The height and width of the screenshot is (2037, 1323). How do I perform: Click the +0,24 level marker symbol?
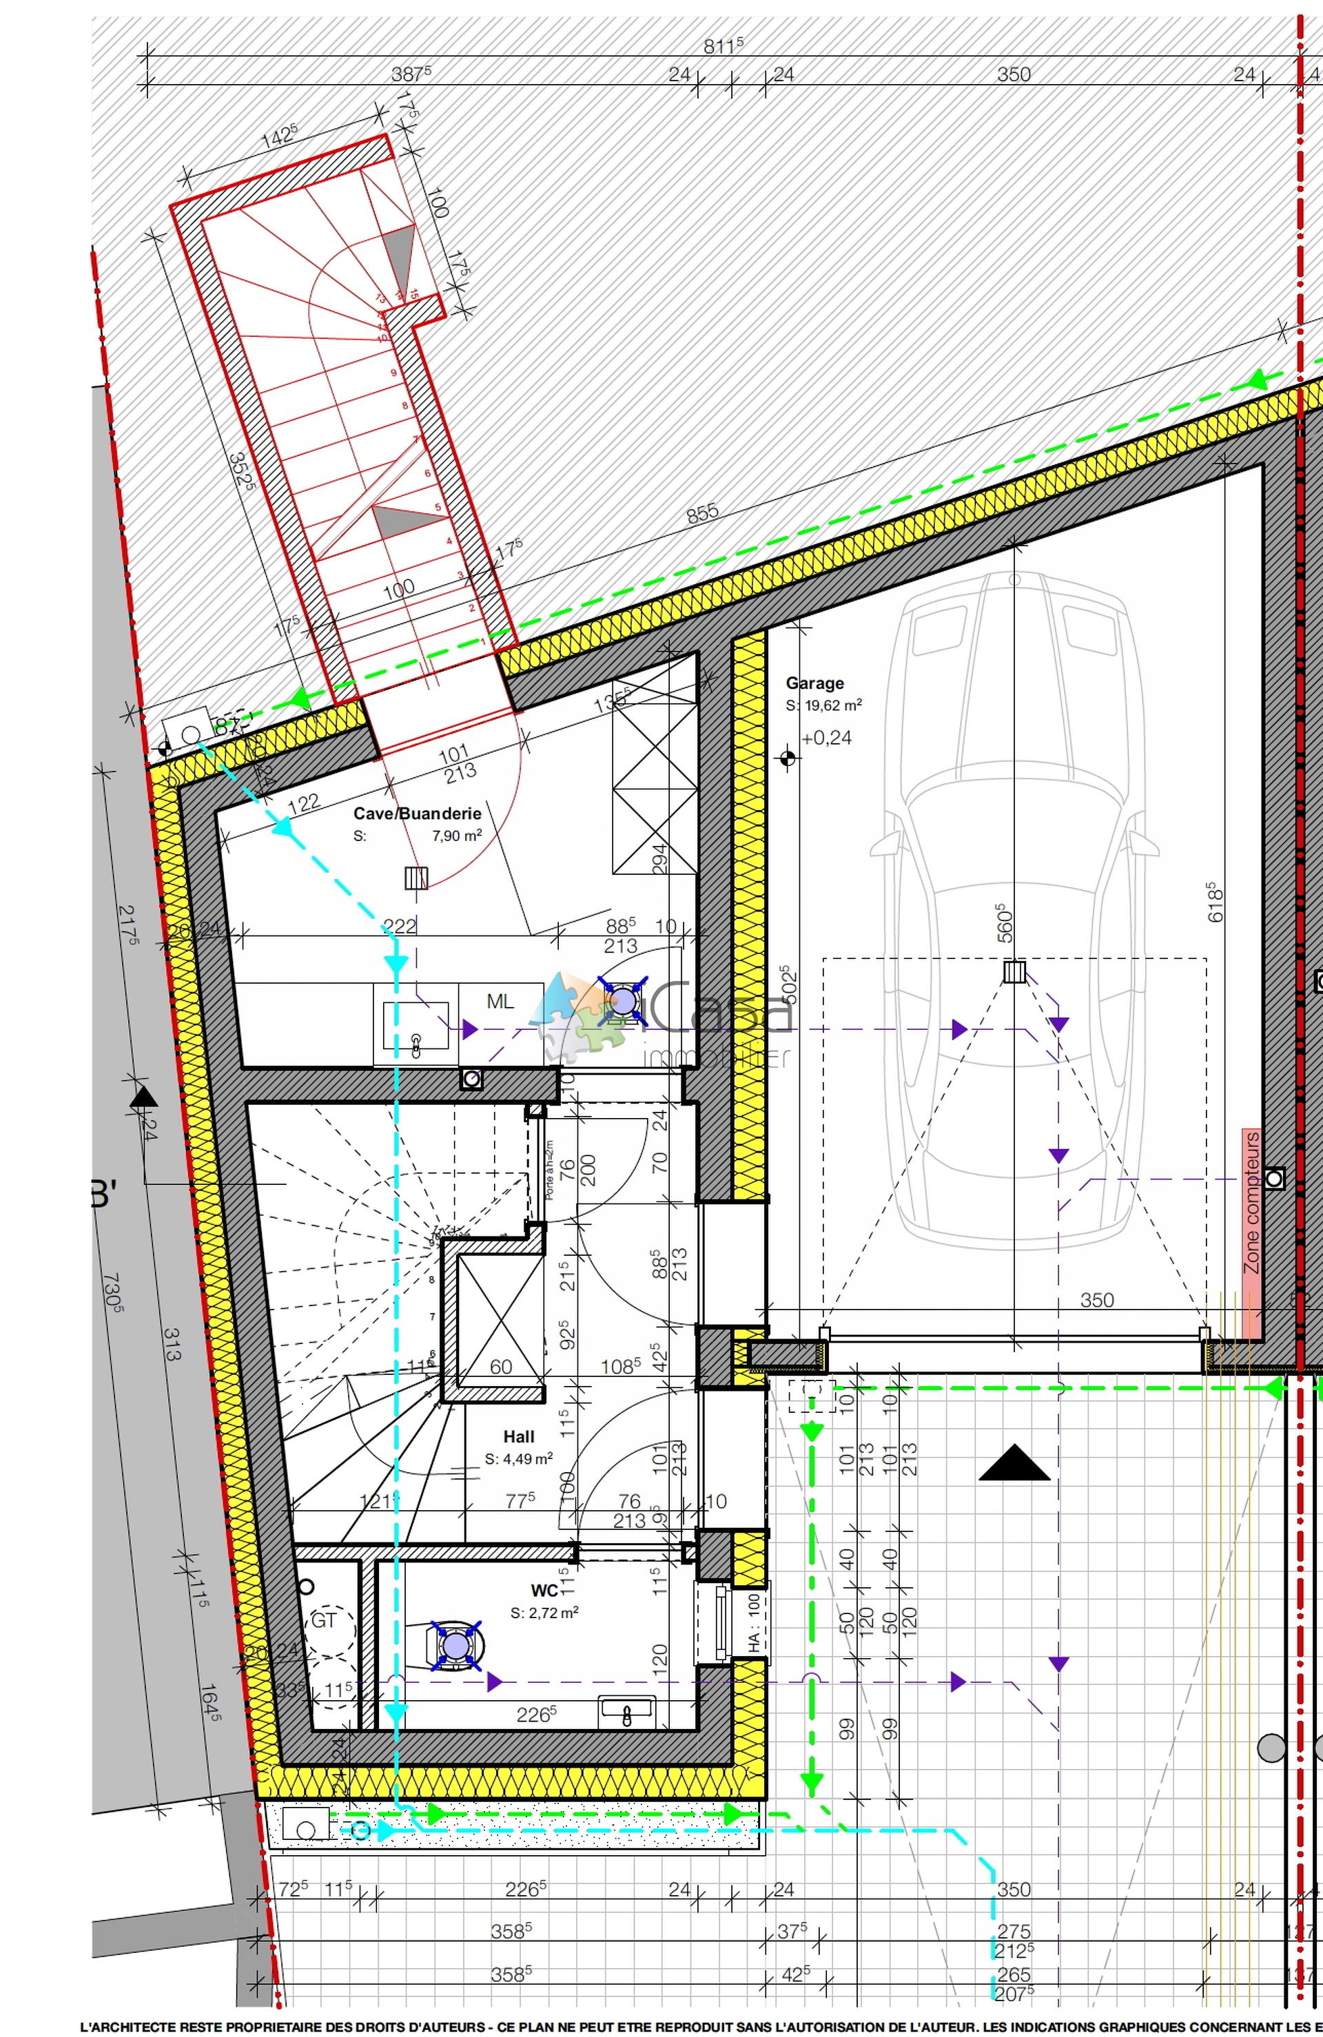(787, 758)
